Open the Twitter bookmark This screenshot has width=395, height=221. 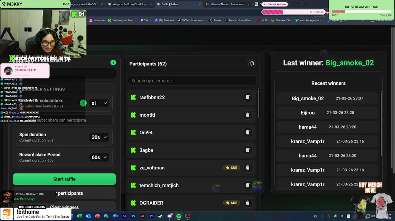(215, 21)
